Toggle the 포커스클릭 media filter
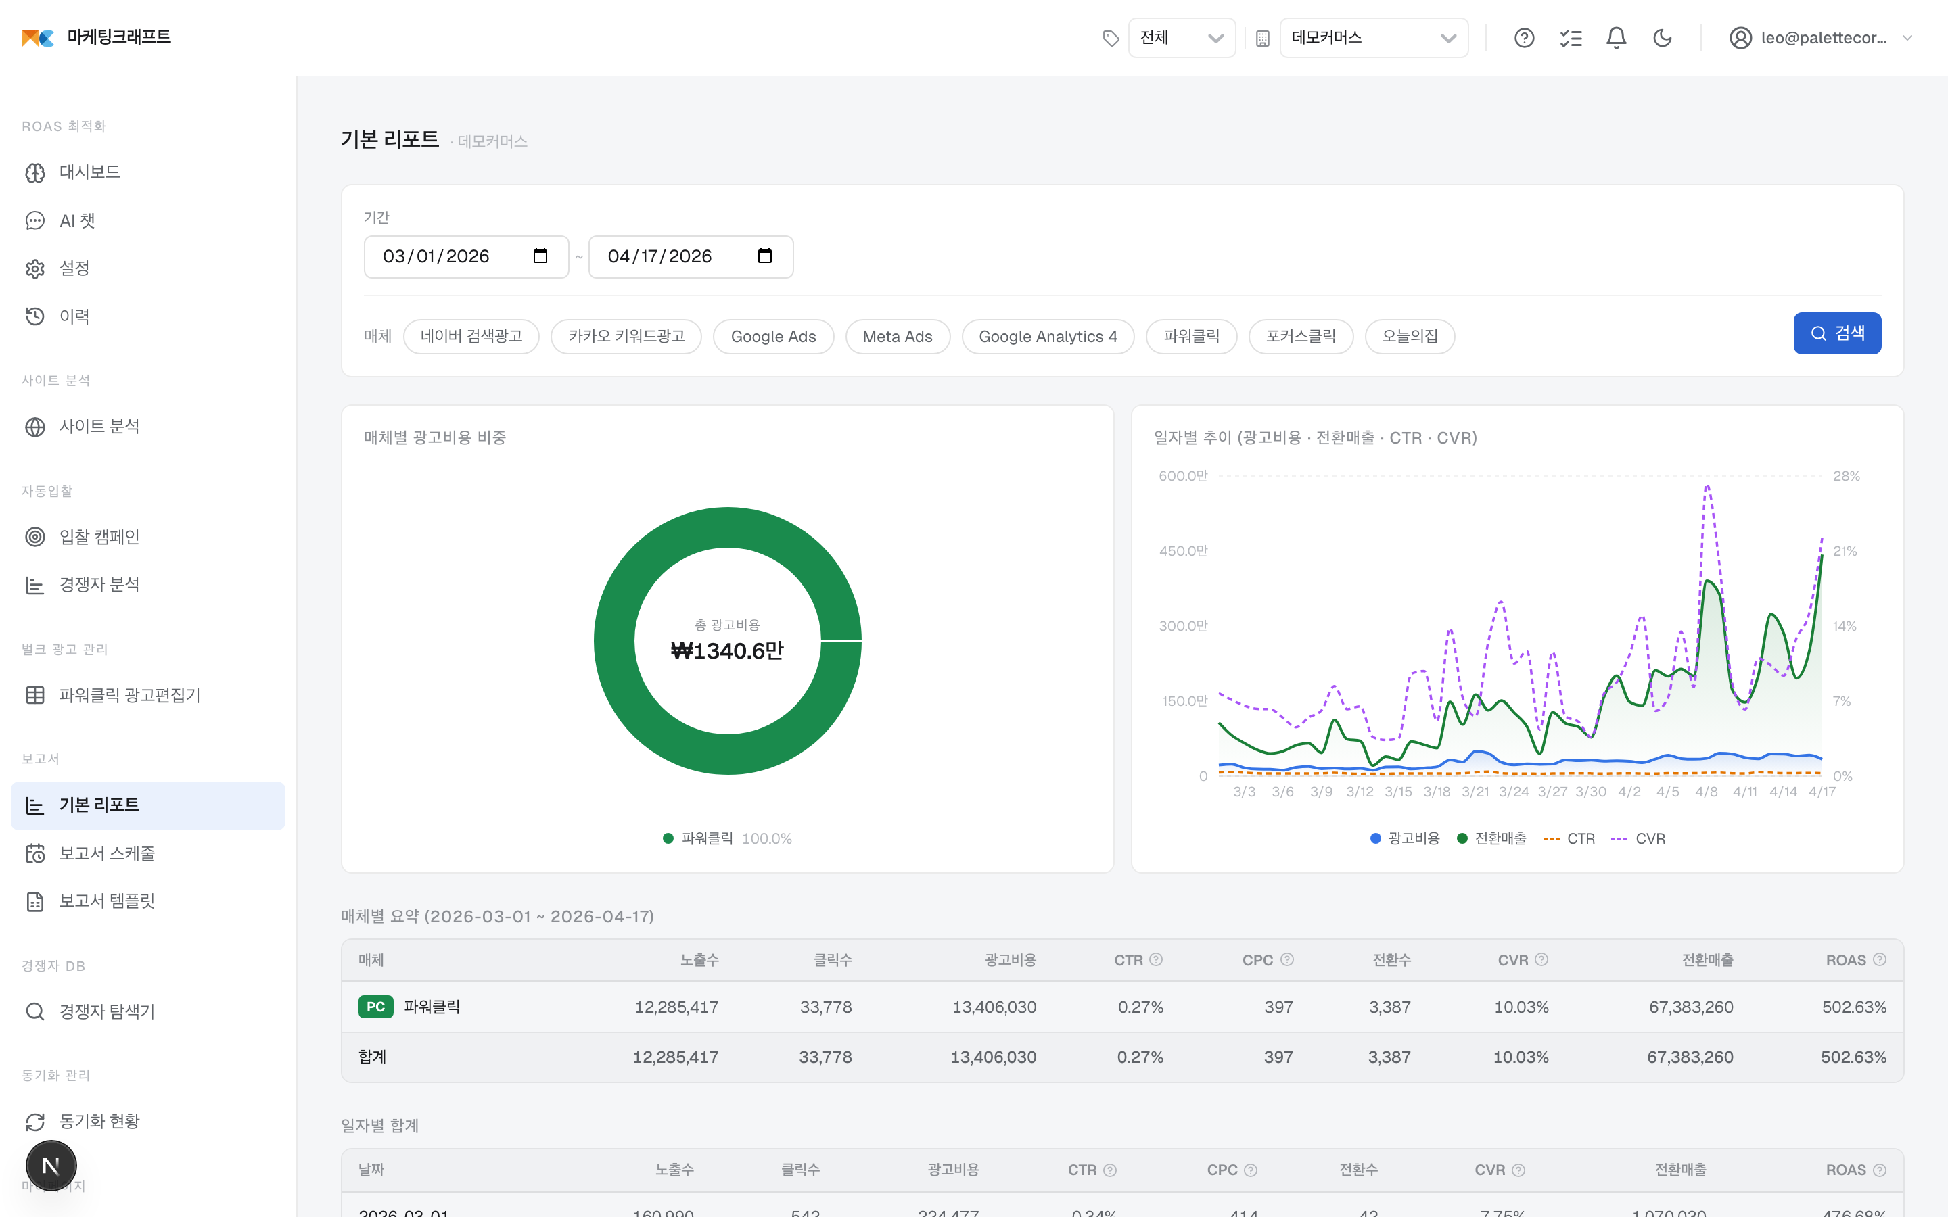 (1301, 337)
